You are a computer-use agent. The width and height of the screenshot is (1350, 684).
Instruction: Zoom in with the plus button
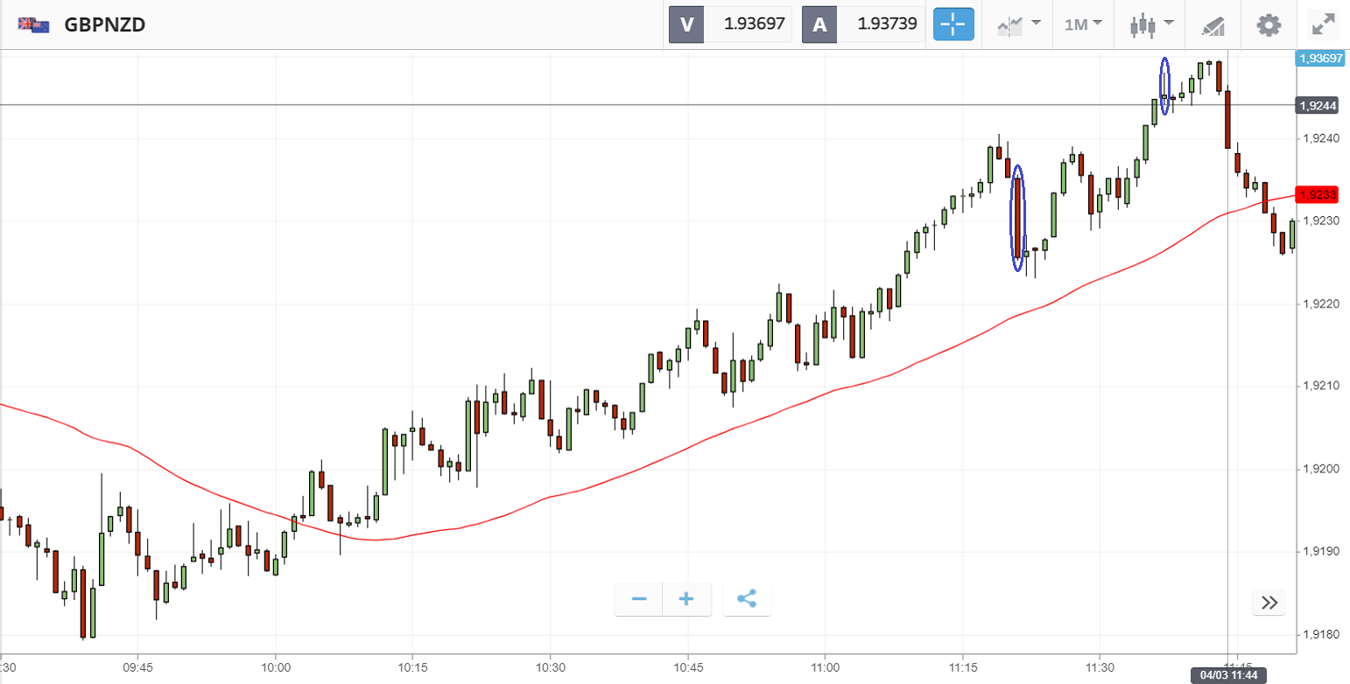pos(686,599)
